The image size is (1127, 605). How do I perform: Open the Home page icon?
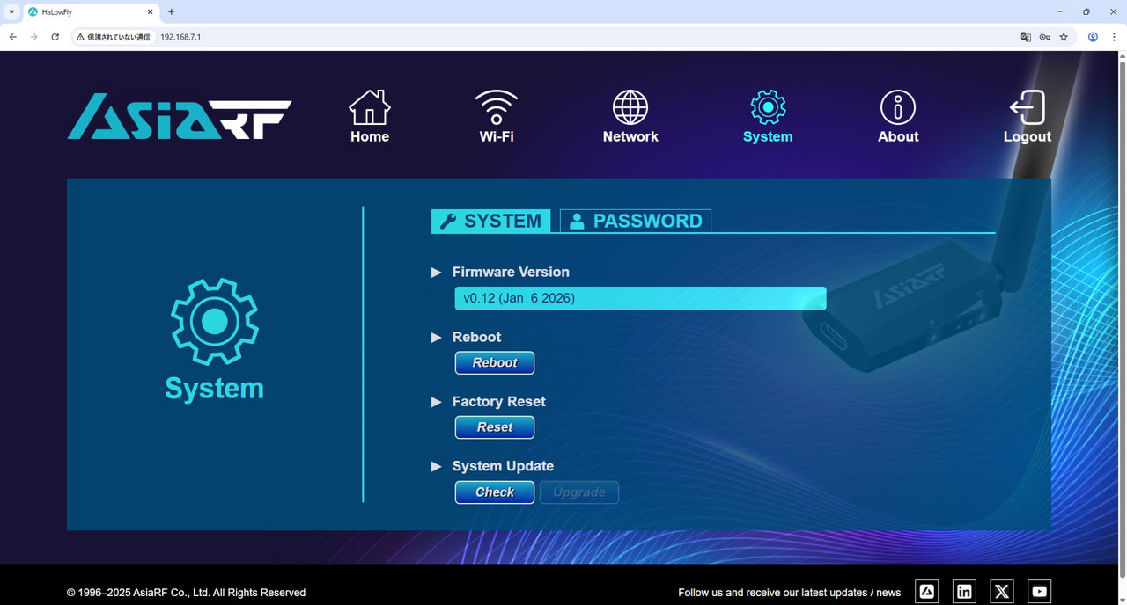click(369, 108)
